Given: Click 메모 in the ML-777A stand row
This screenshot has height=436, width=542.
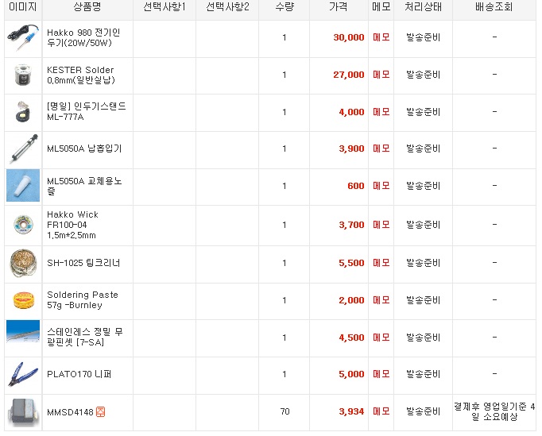Looking at the screenshot, I should pyautogui.click(x=381, y=112).
